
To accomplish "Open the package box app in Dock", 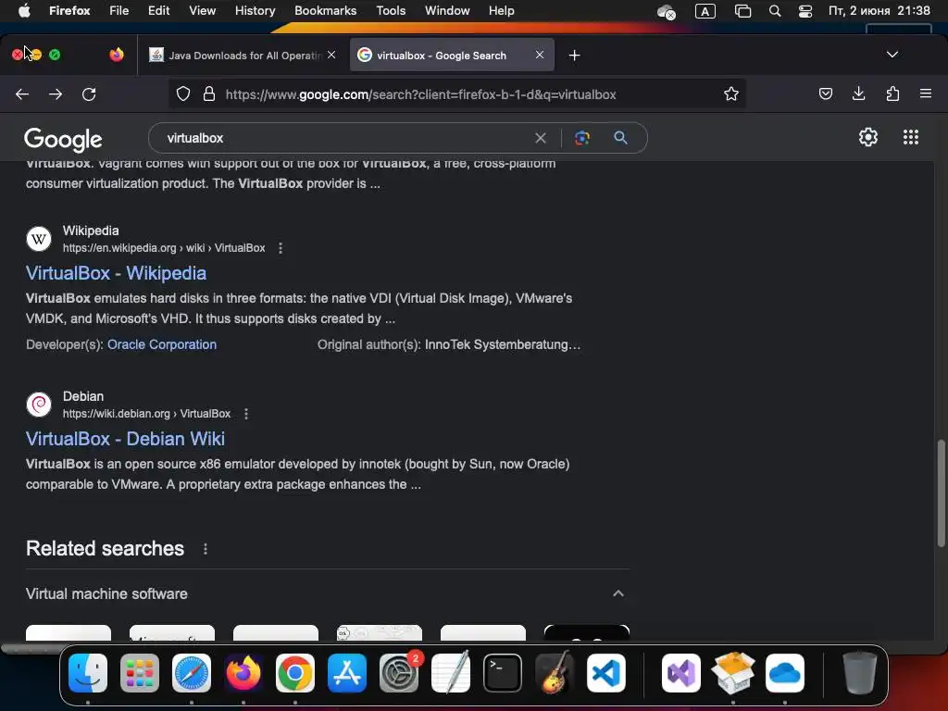I will tap(733, 673).
